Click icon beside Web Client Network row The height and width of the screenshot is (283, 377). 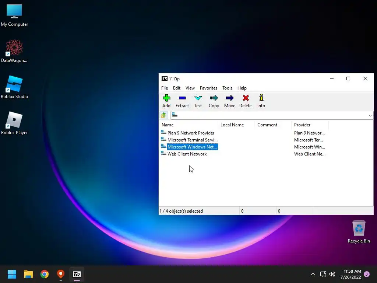pos(163,153)
